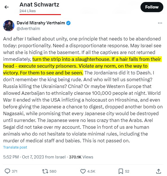Click the yellow highlighted post text

click(82, 66)
